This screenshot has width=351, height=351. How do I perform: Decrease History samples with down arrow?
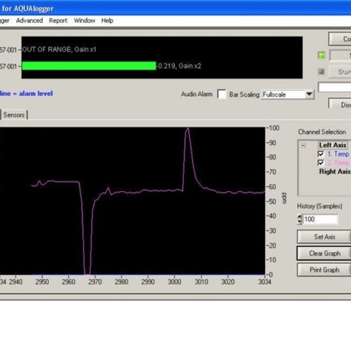click(x=300, y=222)
